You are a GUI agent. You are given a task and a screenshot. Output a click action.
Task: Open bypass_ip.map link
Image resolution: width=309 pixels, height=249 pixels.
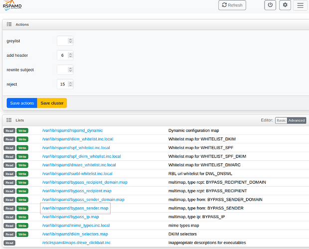click(x=70, y=217)
